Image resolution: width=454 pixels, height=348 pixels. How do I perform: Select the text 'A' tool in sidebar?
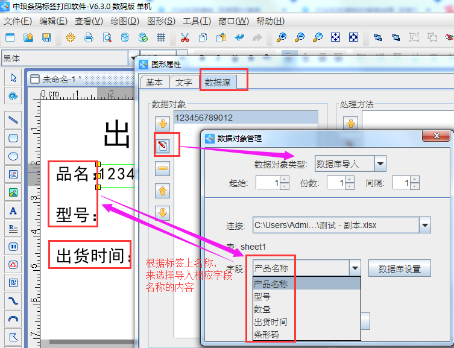[13, 211]
